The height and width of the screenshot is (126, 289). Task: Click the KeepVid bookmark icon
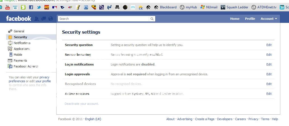(x=15, y=7)
